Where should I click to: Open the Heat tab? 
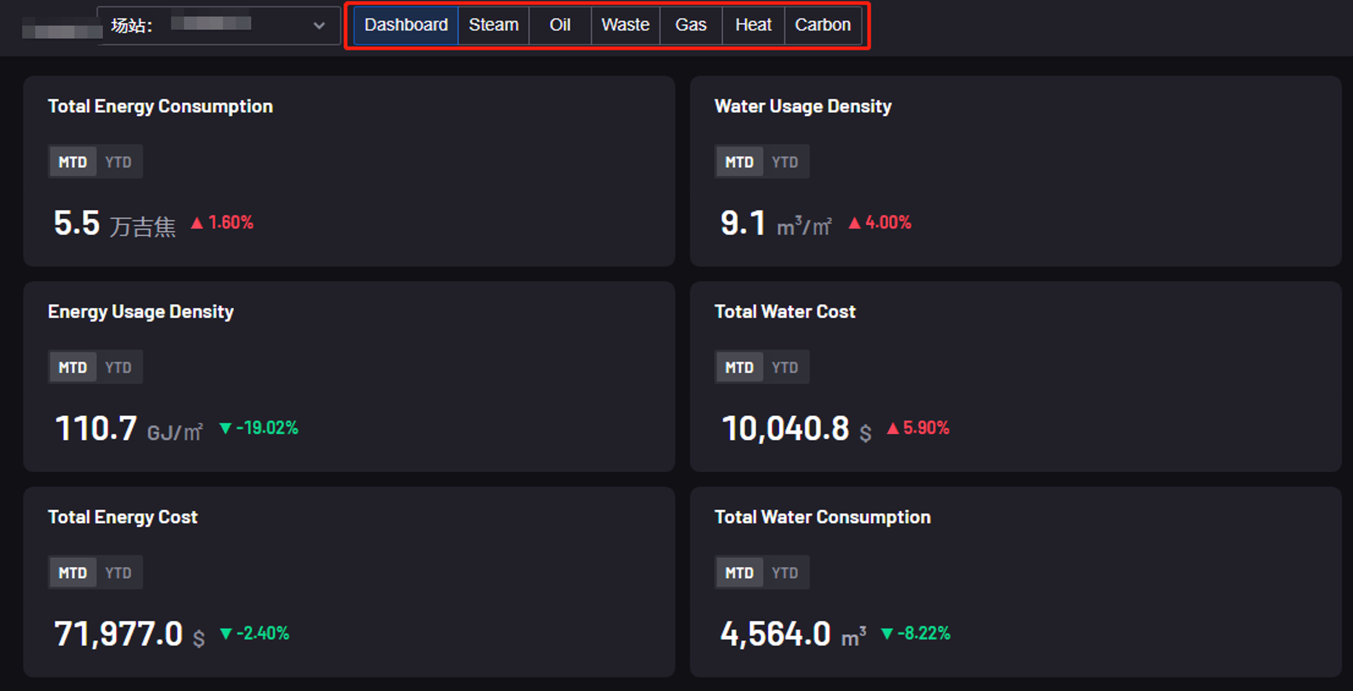coord(753,25)
